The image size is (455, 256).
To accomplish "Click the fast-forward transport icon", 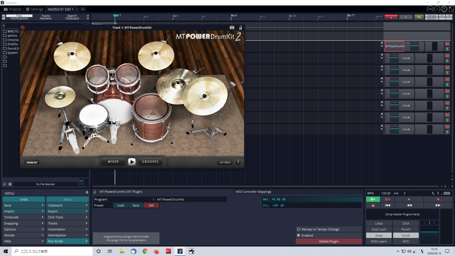I will click(x=438, y=205).
